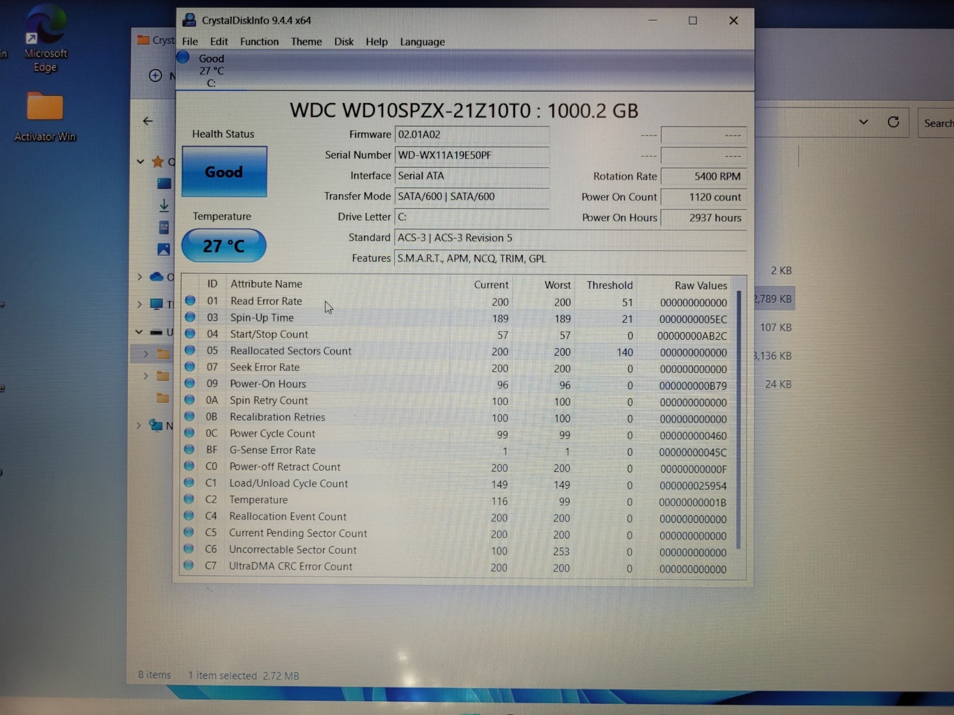The image size is (954, 715).
Task: Click the back arrow in File Explorer
Action: click(x=148, y=121)
